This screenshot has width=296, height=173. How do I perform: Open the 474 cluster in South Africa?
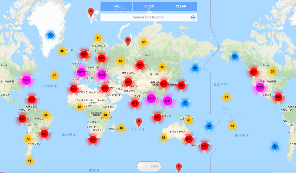93,140
